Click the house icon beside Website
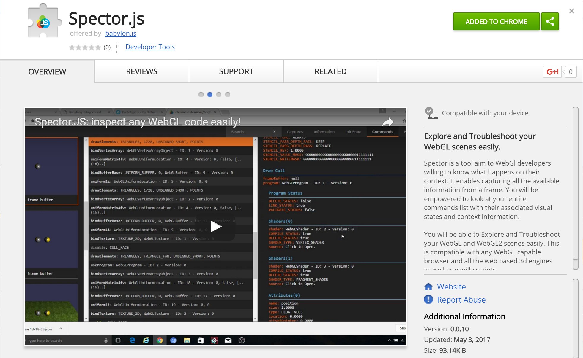 428,287
